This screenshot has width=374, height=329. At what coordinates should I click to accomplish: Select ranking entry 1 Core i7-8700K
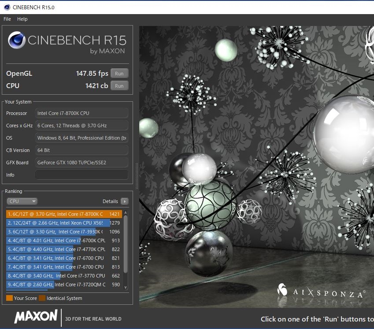click(x=64, y=214)
